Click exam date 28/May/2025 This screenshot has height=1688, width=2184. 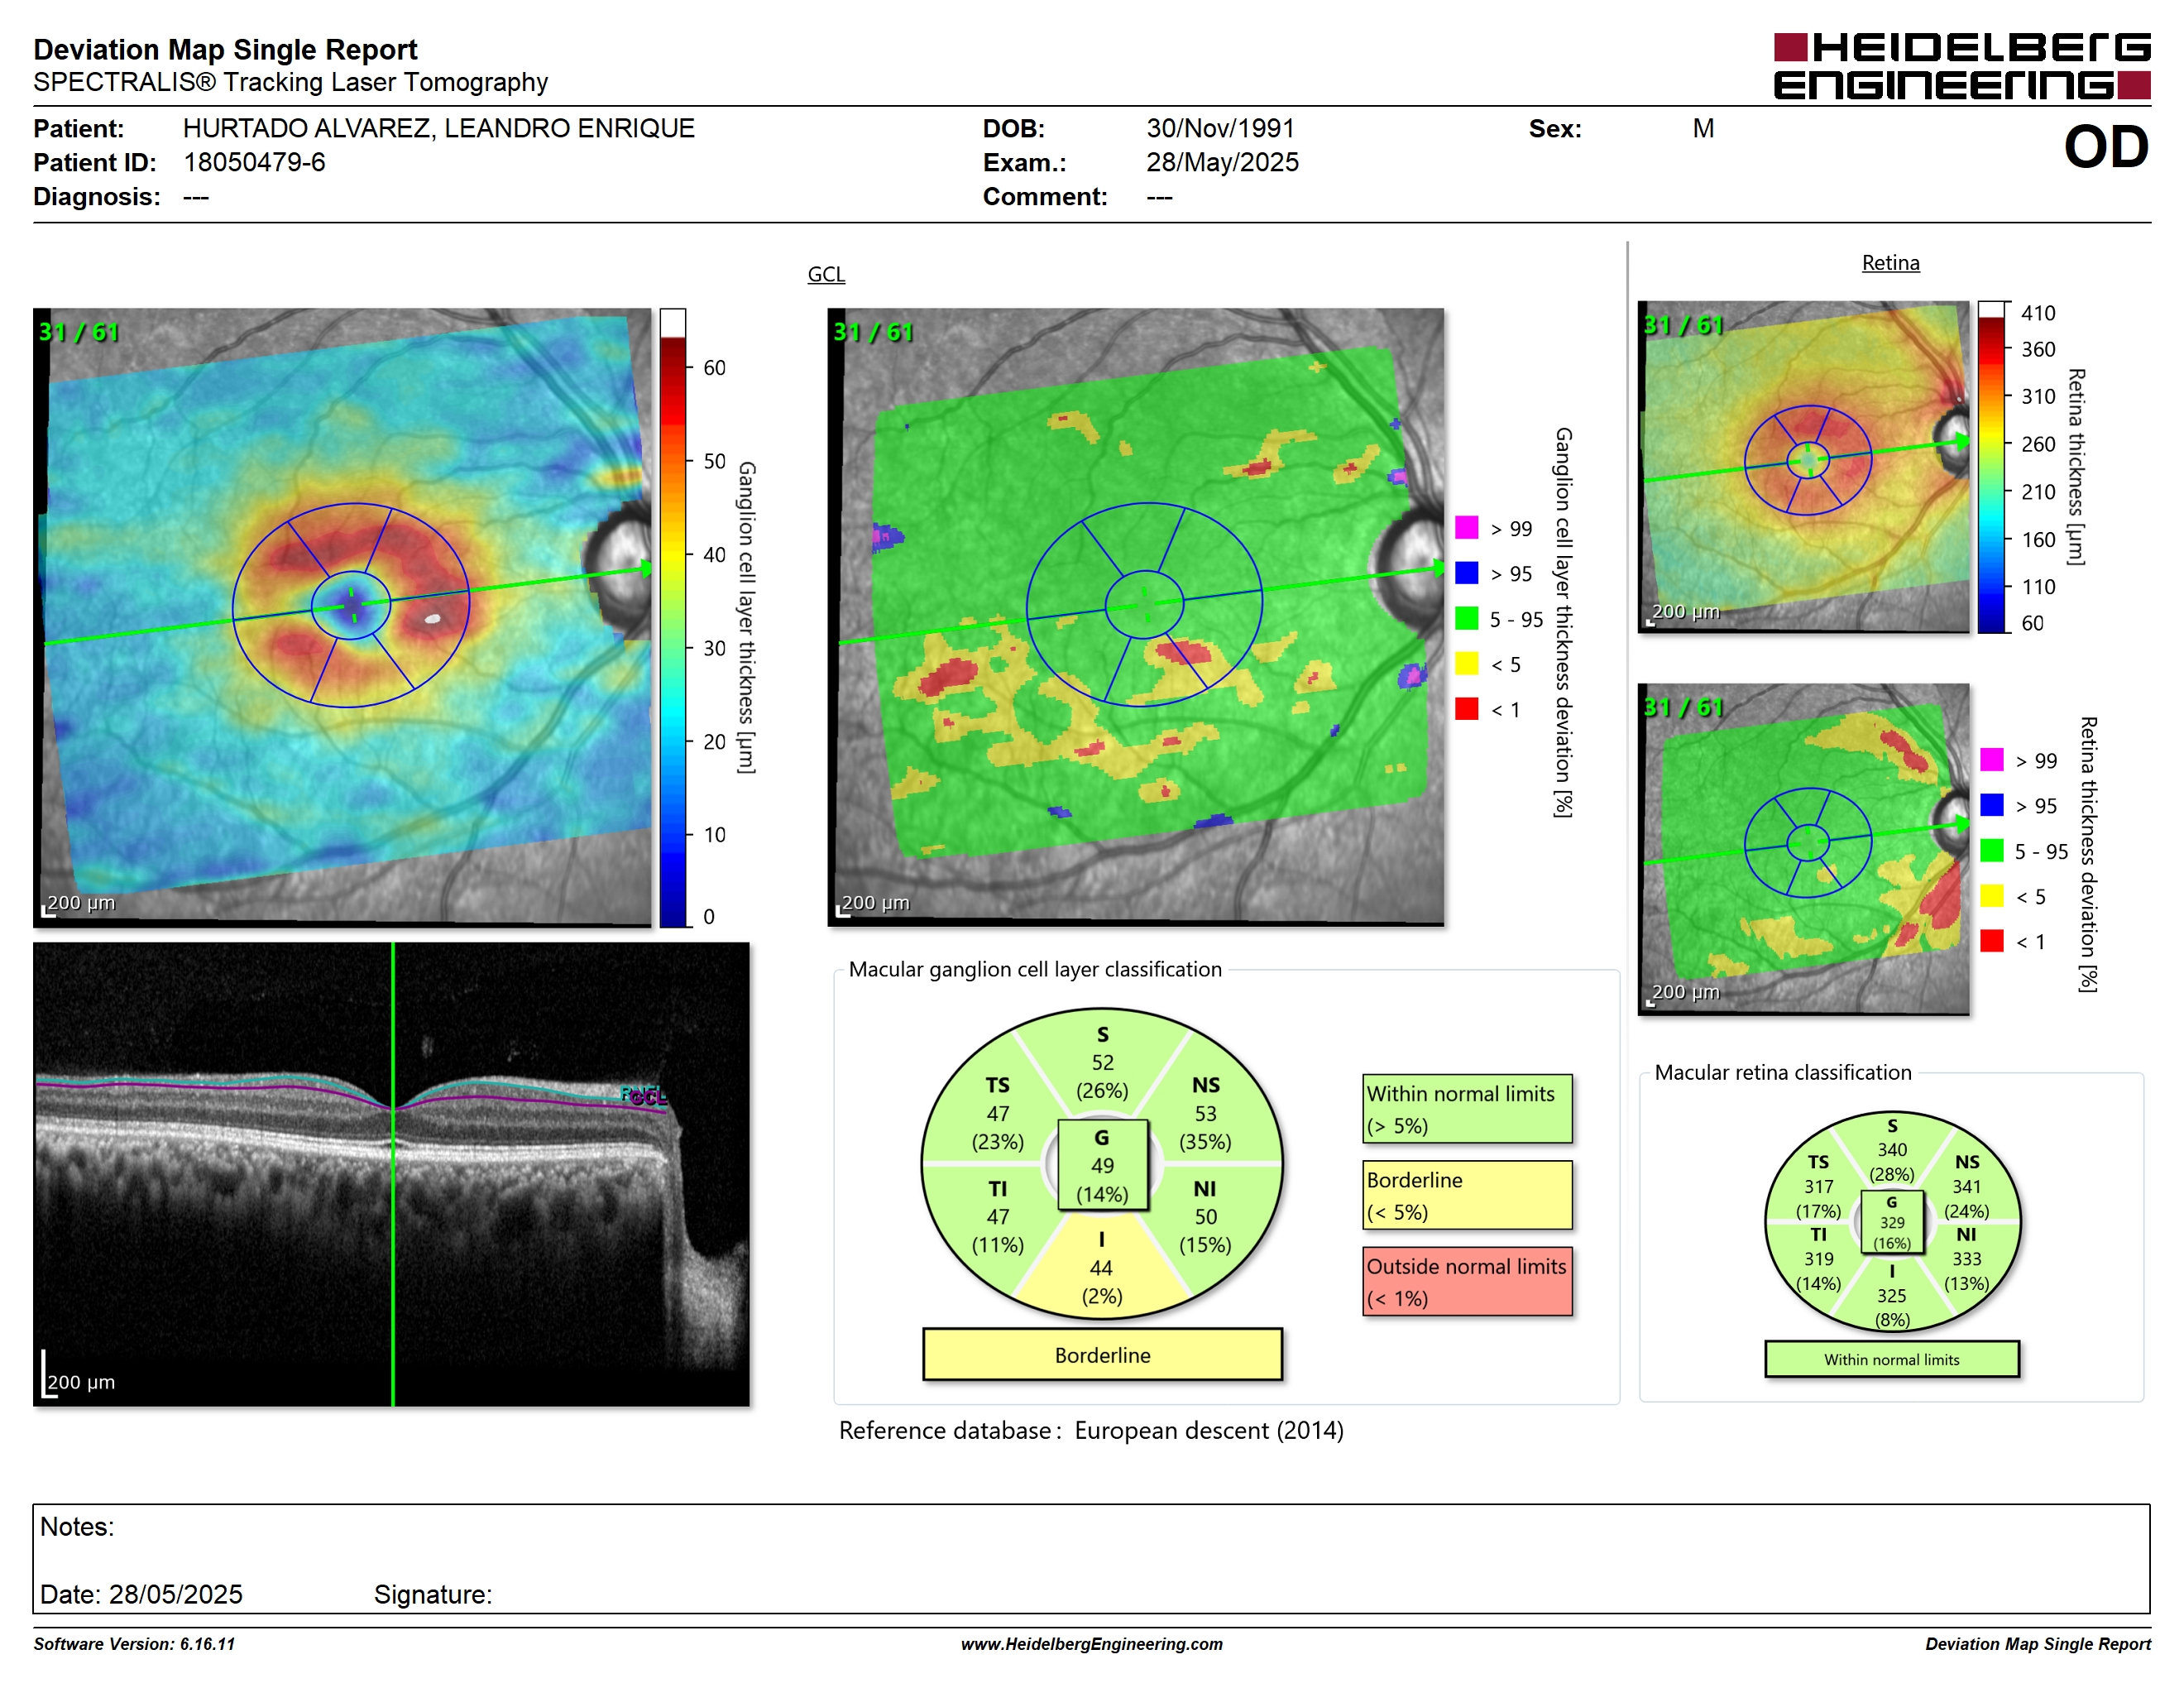(x=1222, y=162)
